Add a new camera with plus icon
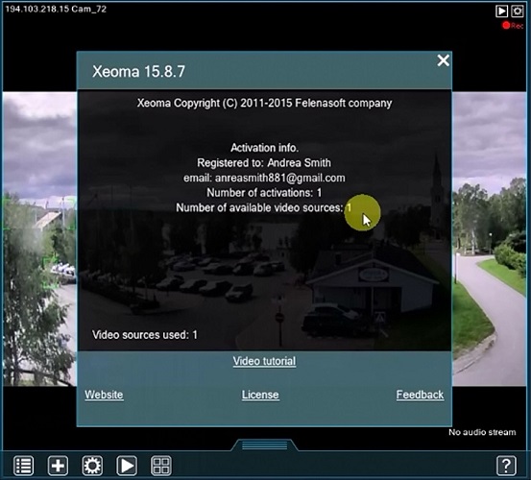 pyautogui.click(x=58, y=466)
